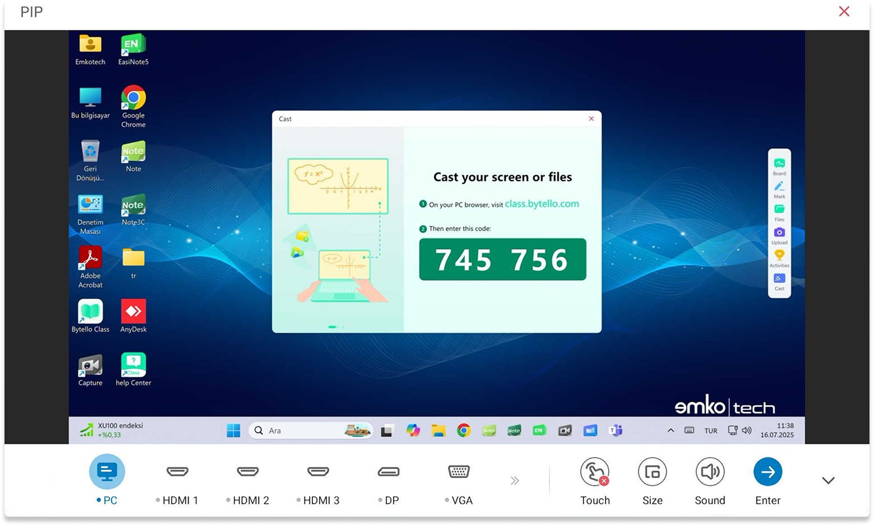874x526 pixels.
Task: Switch input to HDMI 1
Action: (x=178, y=472)
